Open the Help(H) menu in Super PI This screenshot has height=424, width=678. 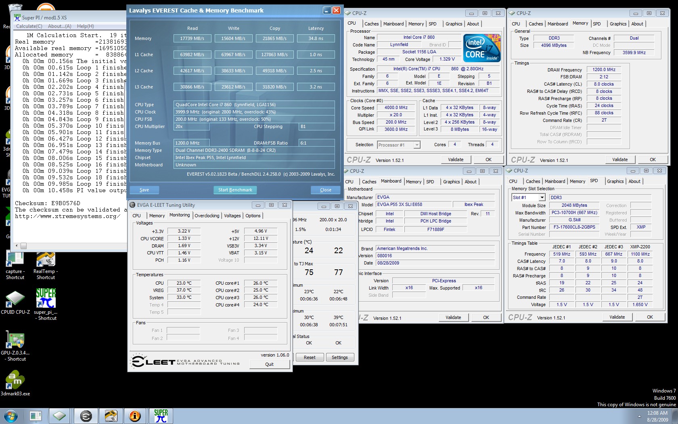tap(86, 26)
